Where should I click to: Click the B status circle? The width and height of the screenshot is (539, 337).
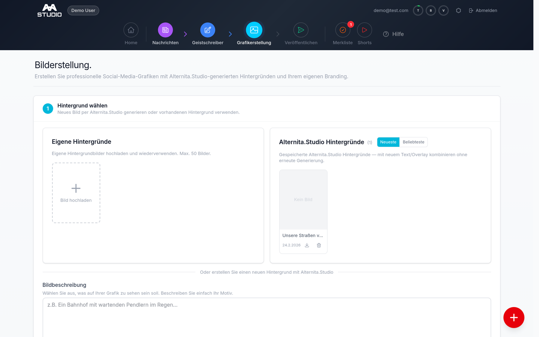431,10
